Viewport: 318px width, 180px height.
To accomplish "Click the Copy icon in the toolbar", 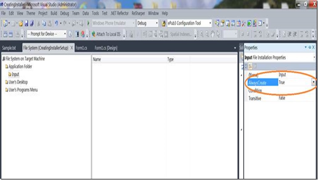I will pyautogui.click(x=44, y=23).
